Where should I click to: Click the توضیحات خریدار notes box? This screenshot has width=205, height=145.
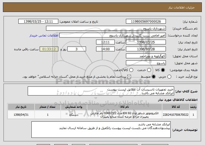pos(101,130)
